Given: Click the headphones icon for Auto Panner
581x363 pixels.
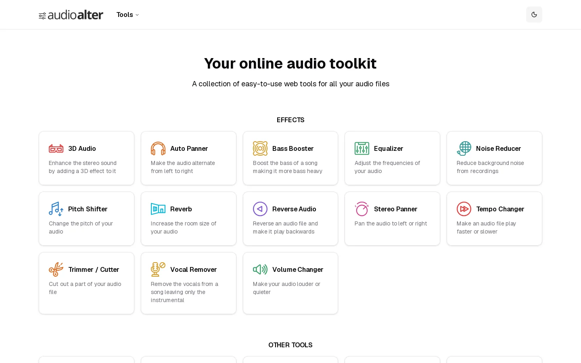Looking at the screenshot, I should (x=158, y=148).
